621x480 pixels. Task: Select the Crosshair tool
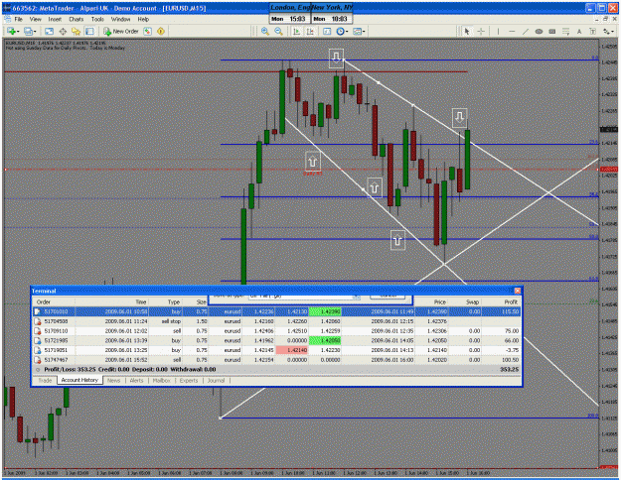pyautogui.click(x=480, y=31)
